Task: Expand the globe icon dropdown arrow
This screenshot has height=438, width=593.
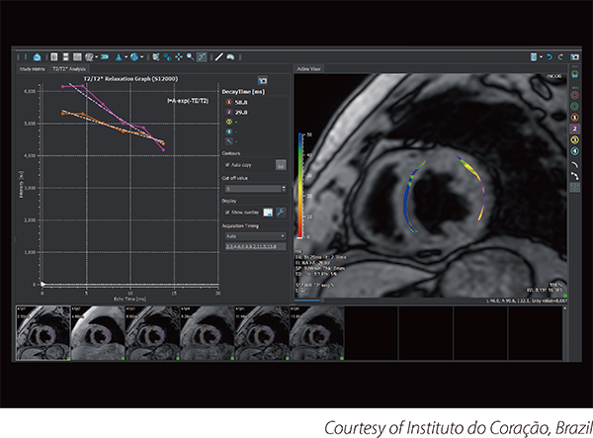Action: [142, 56]
